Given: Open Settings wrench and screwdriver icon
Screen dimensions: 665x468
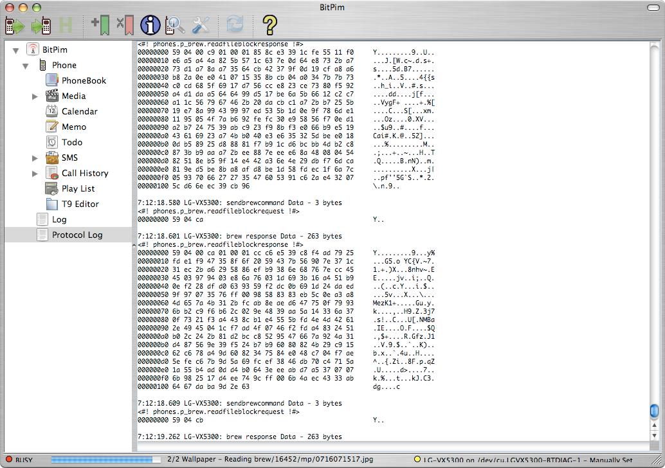Looking at the screenshot, I should pyautogui.click(x=201, y=26).
